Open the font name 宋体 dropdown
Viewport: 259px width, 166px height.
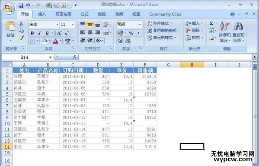(x=57, y=25)
